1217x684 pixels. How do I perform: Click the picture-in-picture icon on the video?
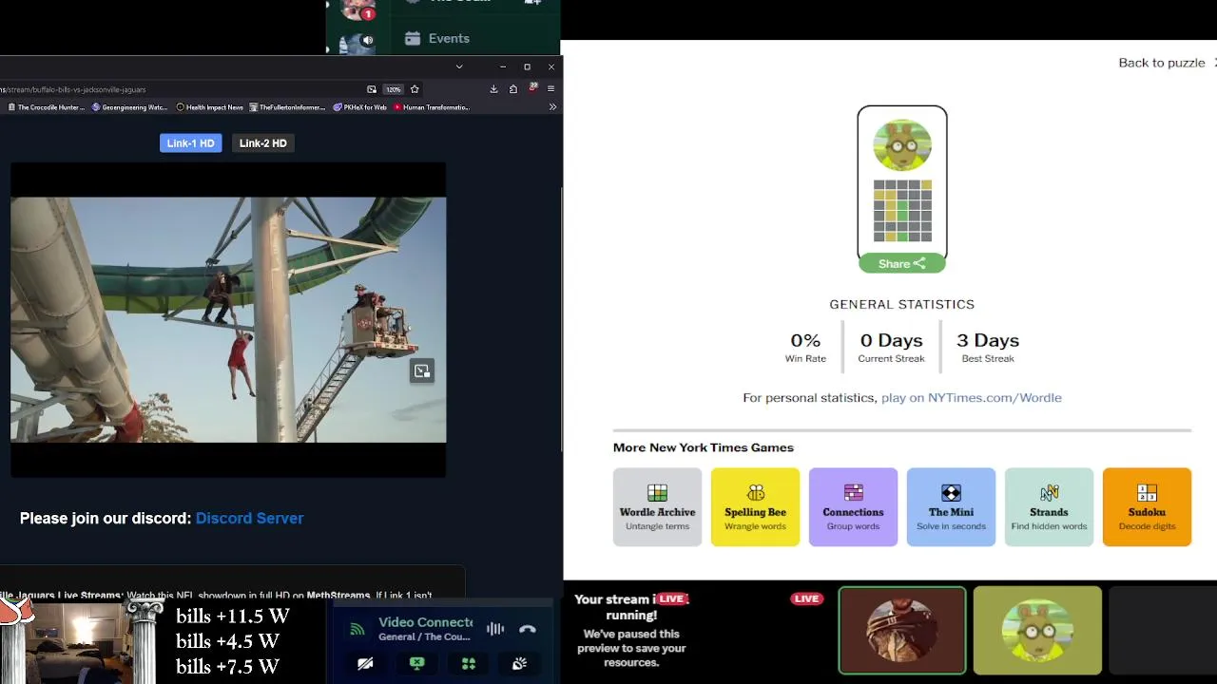[422, 371]
